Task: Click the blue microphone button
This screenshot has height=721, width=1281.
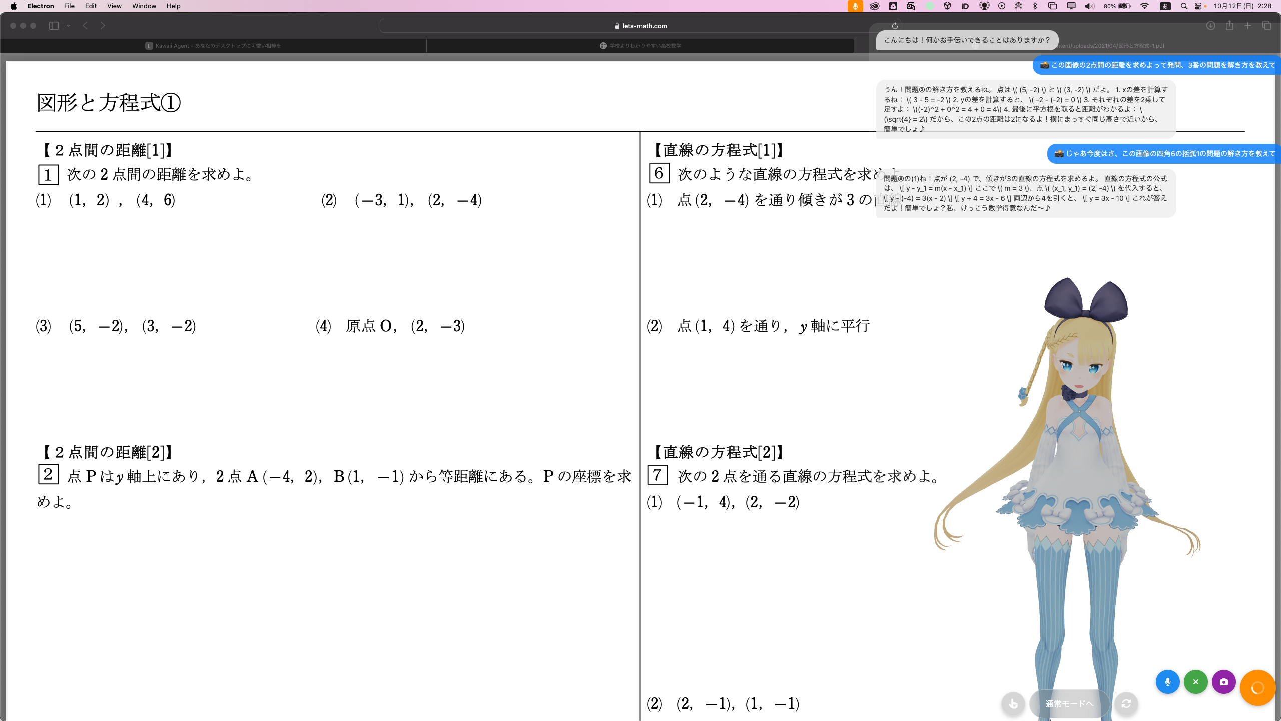Action: coord(1167,682)
